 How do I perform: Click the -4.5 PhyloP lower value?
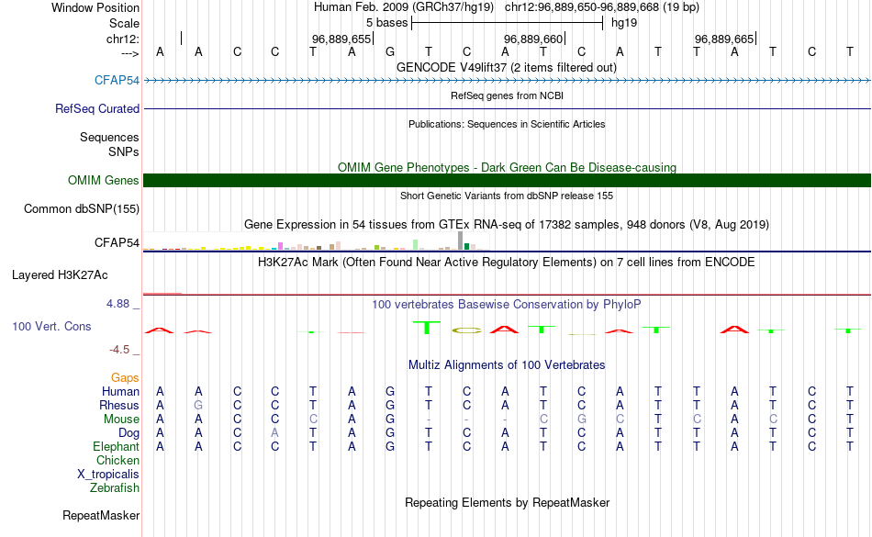coord(119,349)
